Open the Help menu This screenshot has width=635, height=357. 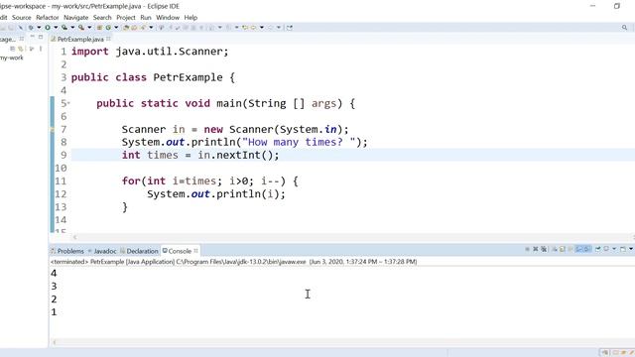(190, 18)
